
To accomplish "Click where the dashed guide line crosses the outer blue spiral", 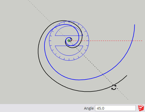I will pos(103,74).
